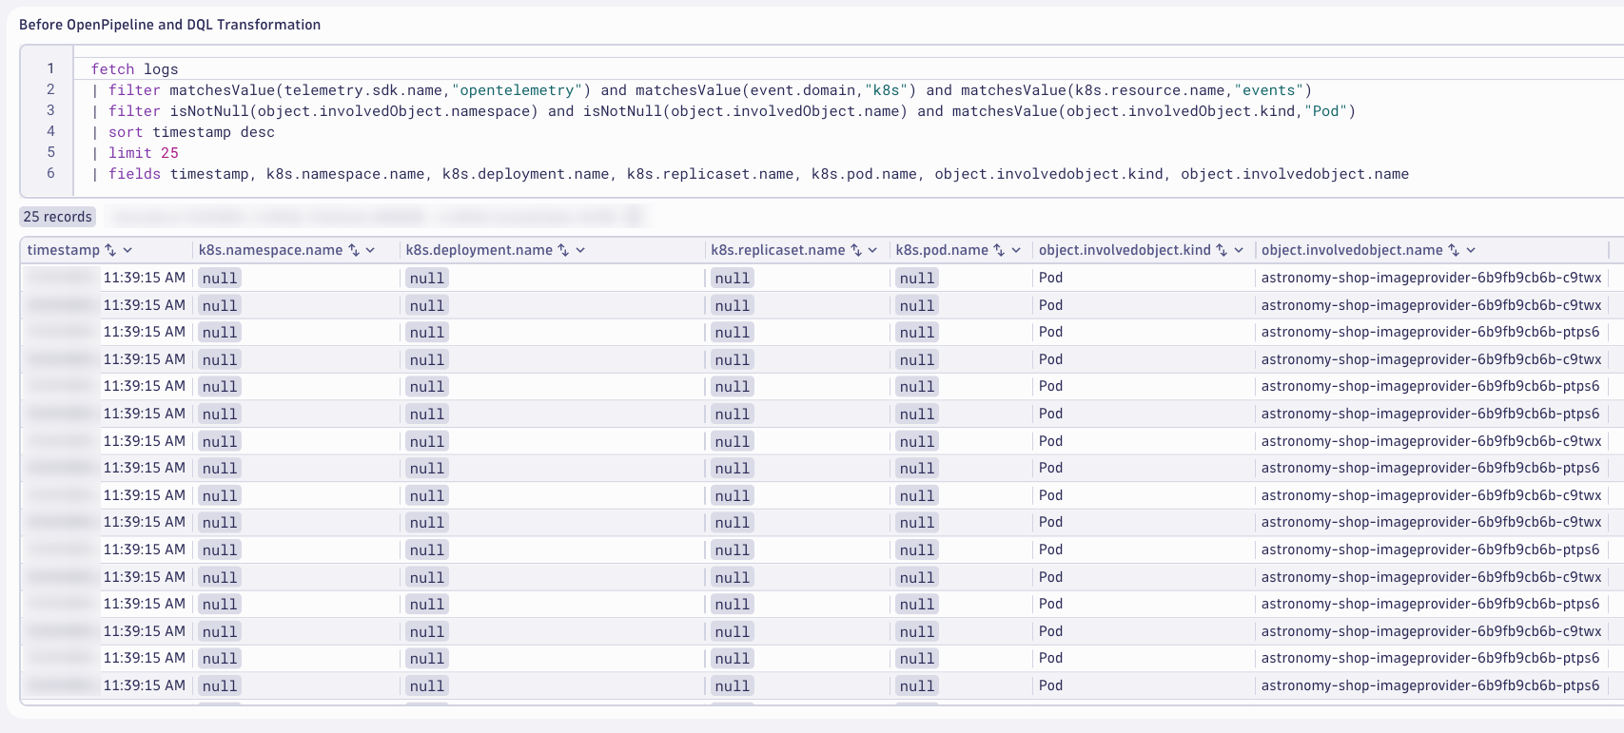Viewport: 1624px width, 733px height.
Task: Click the first row's k8s.replicaset.name null value
Action: click(732, 279)
